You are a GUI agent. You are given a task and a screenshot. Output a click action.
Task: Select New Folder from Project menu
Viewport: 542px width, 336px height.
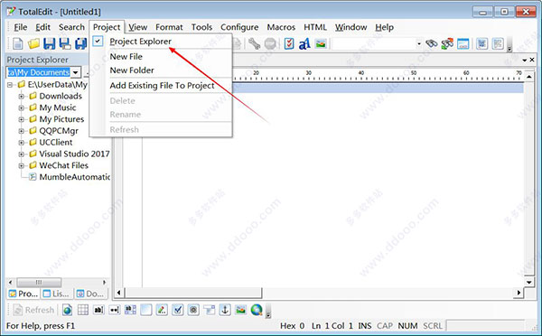pos(132,70)
